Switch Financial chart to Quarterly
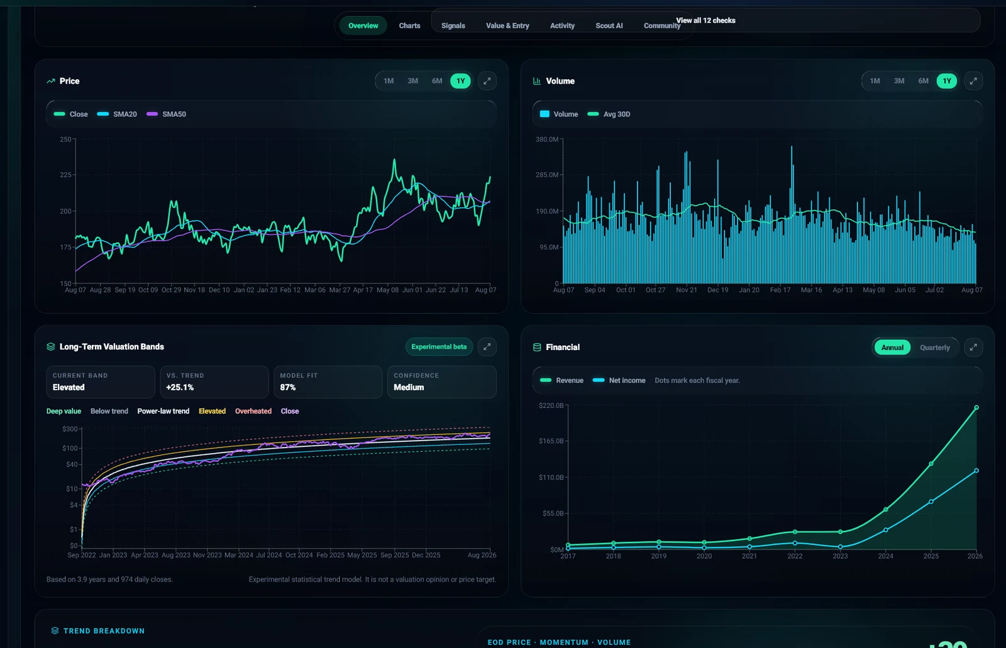This screenshot has height=648, width=1006. point(935,348)
